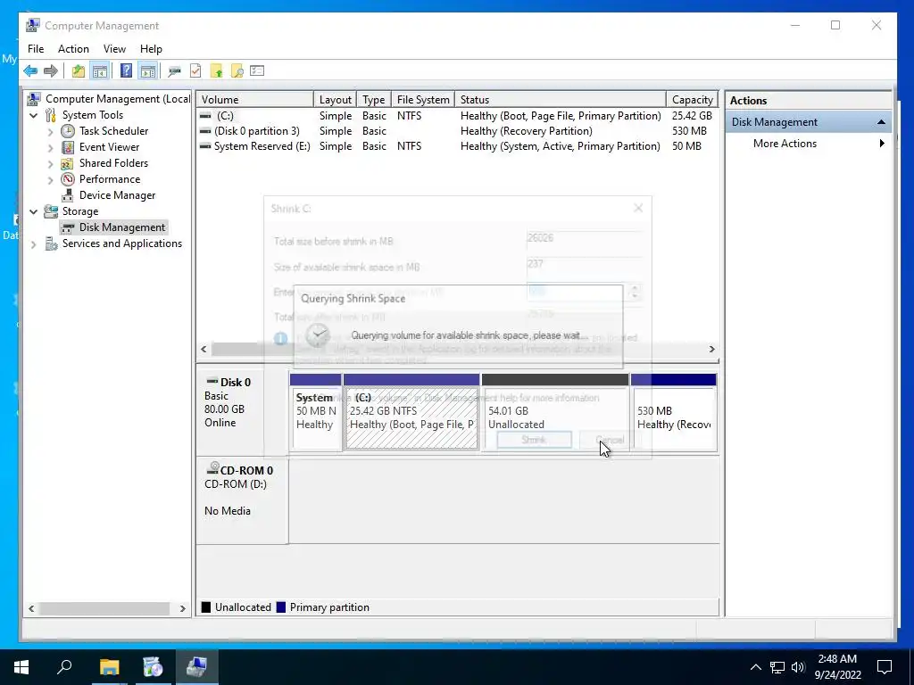Image resolution: width=914 pixels, height=685 pixels.
Task: Open Device Manager from tree
Action: 117,195
